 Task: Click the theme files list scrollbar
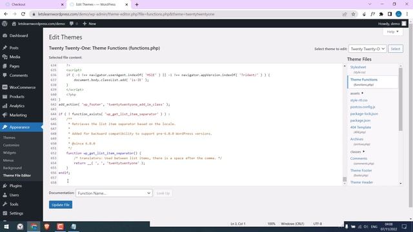[401, 99]
